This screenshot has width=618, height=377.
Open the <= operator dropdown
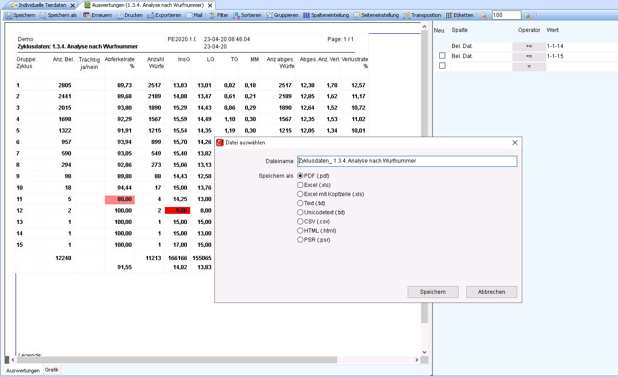[529, 56]
